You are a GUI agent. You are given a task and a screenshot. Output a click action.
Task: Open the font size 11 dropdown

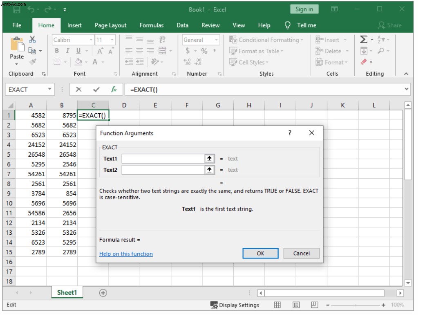point(112,40)
